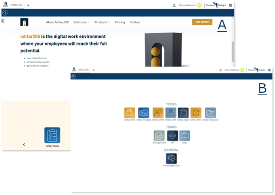Screen dimensions: 275x195
Task: Open the Knowledge base brain icon
Action: click(x=172, y=159)
